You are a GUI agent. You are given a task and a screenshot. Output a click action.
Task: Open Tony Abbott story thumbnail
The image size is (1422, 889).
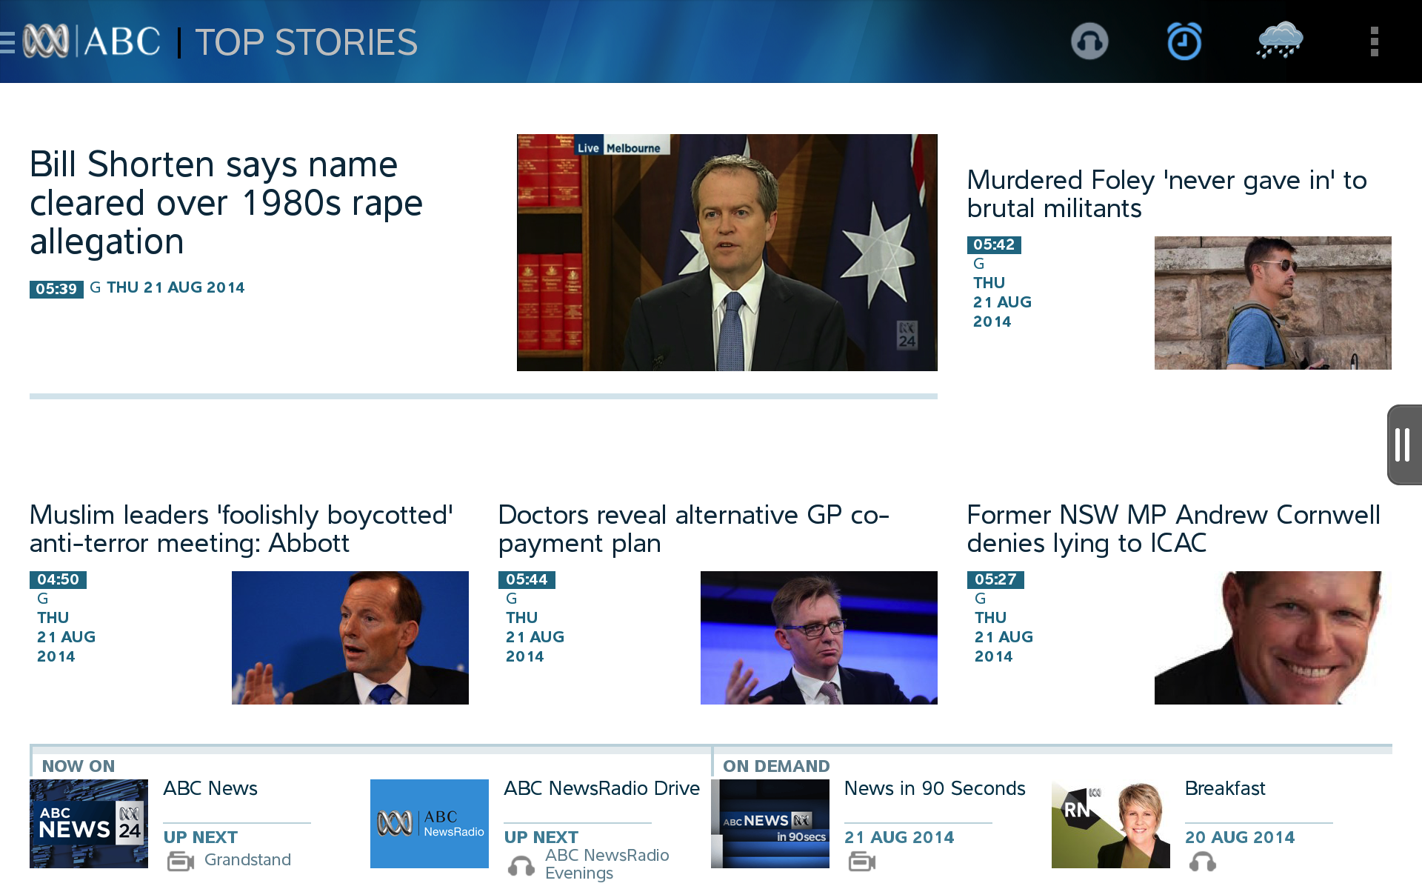coord(350,637)
